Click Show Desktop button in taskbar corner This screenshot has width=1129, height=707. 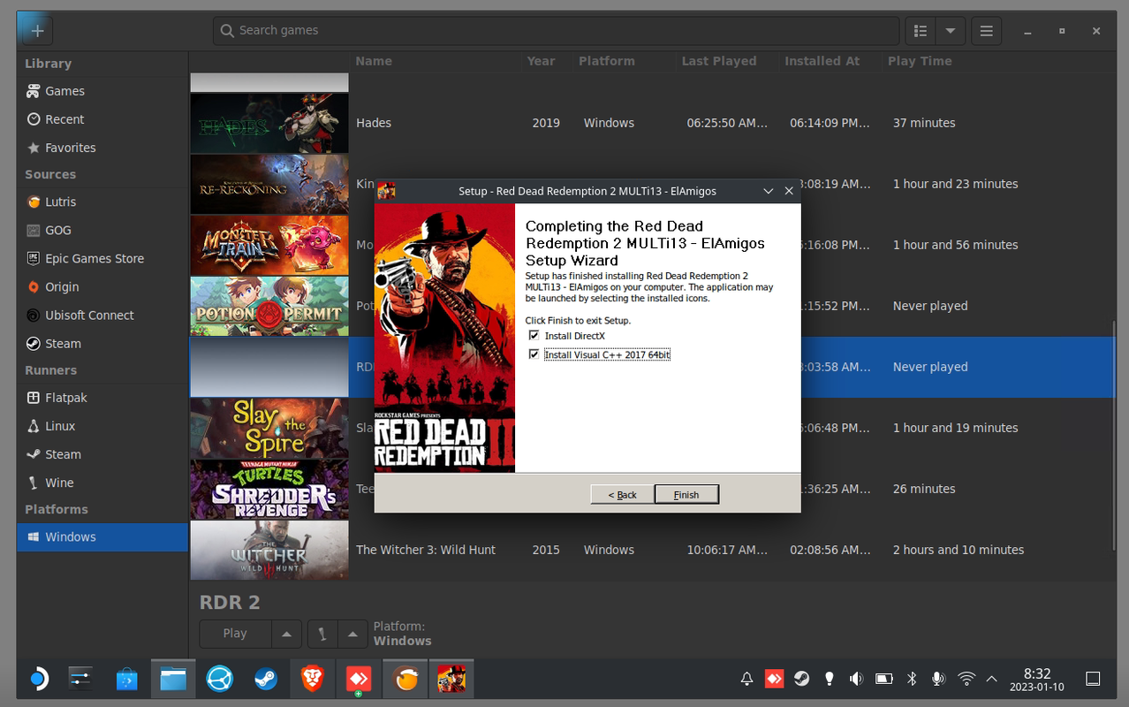click(1093, 679)
